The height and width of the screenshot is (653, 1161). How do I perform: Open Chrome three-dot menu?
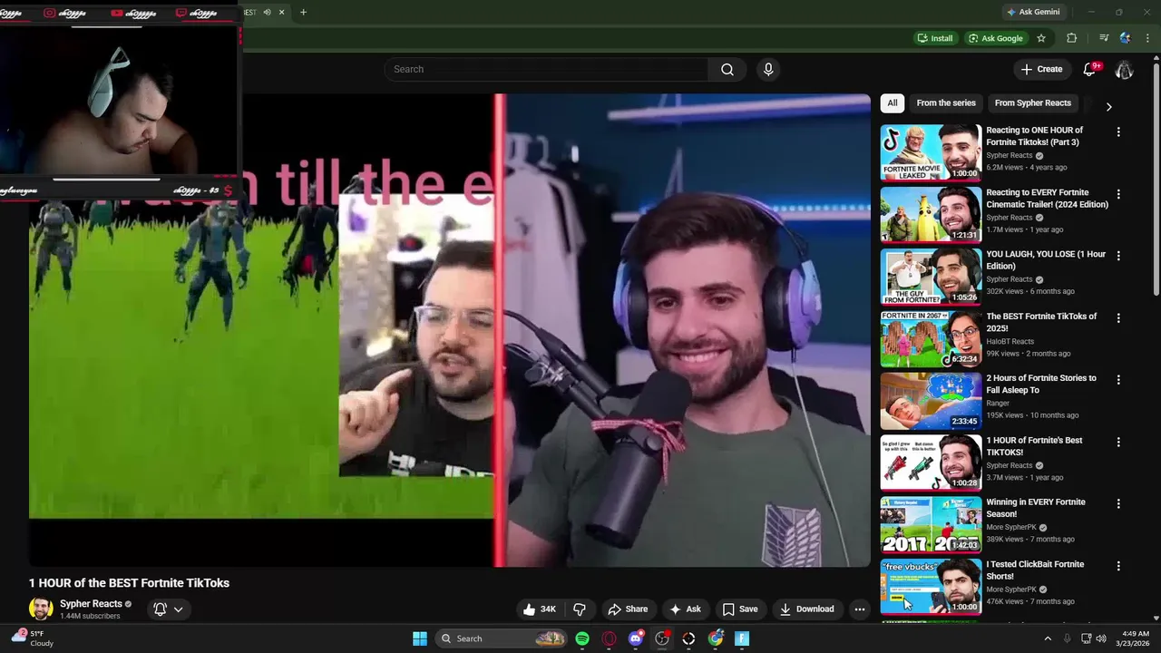(x=1146, y=38)
